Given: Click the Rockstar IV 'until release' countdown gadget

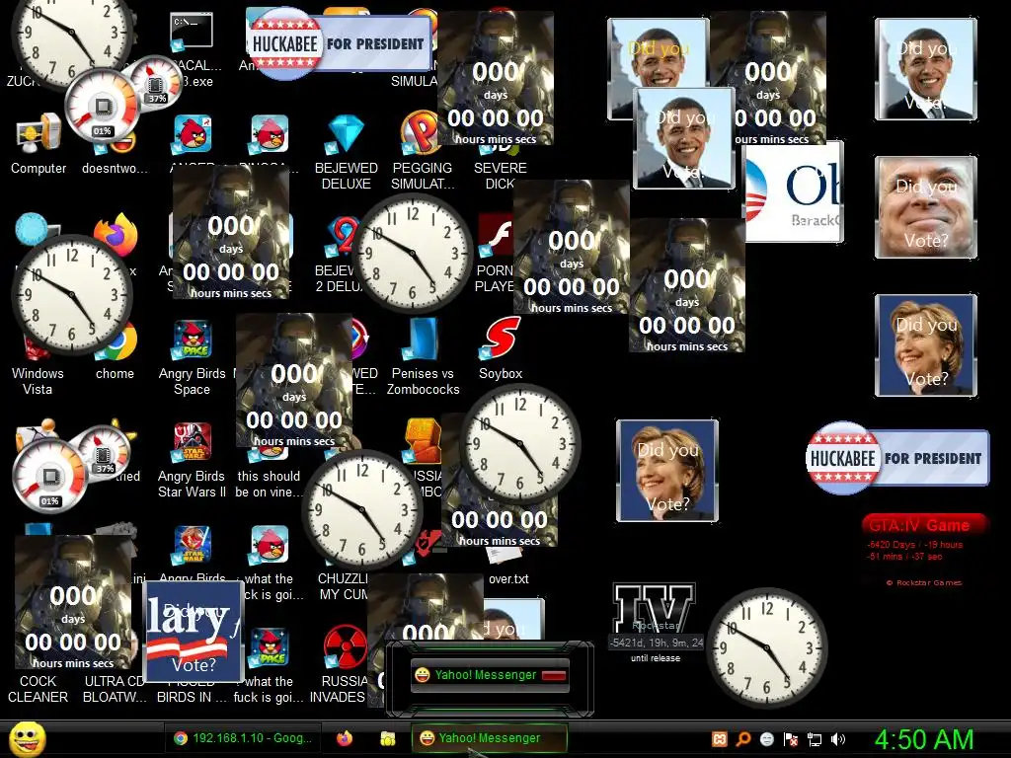Looking at the screenshot, I should click(656, 624).
